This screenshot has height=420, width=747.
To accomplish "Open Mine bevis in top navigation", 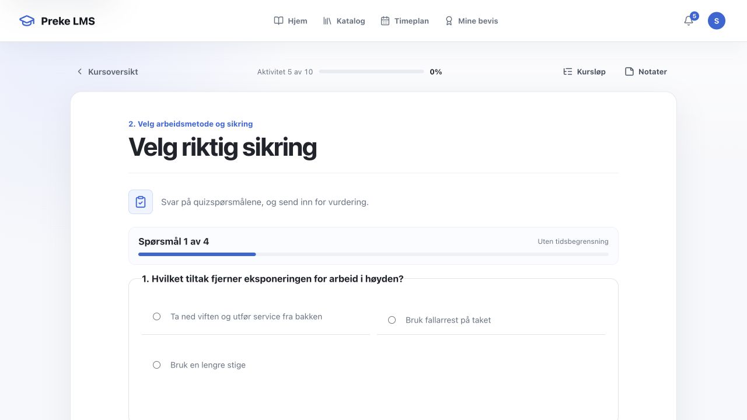I will pyautogui.click(x=471, y=21).
